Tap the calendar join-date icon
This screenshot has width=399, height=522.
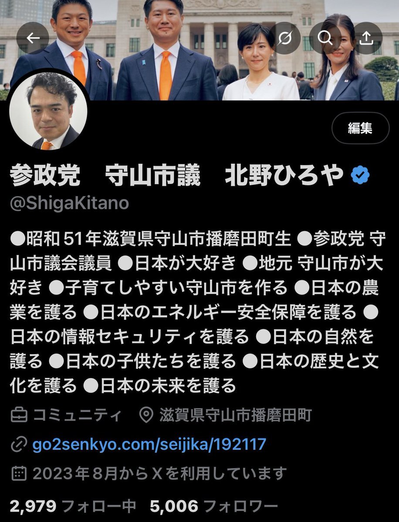click(x=19, y=473)
